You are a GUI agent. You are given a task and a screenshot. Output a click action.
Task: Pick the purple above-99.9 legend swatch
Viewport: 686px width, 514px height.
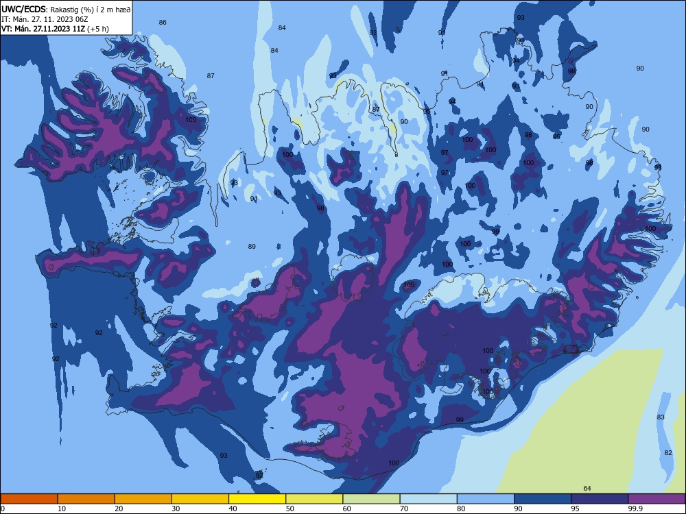tap(657, 499)
